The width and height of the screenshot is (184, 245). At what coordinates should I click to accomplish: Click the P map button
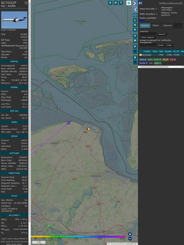coord(135,46)
